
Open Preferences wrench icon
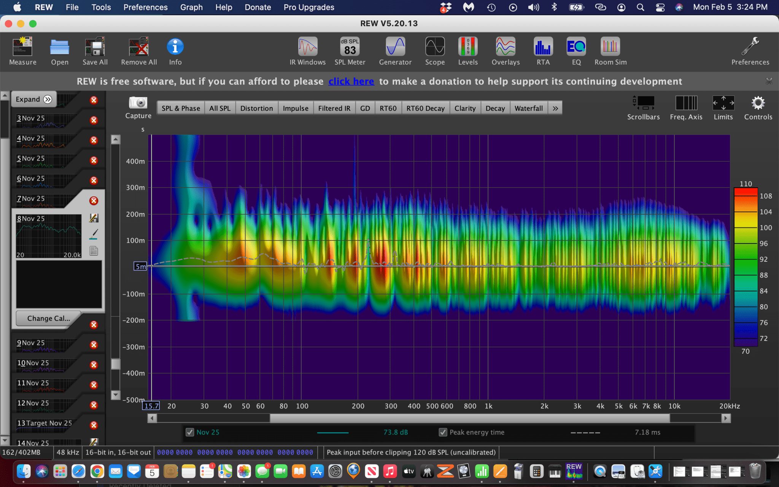pyautogui.click(x=750, y=51)
